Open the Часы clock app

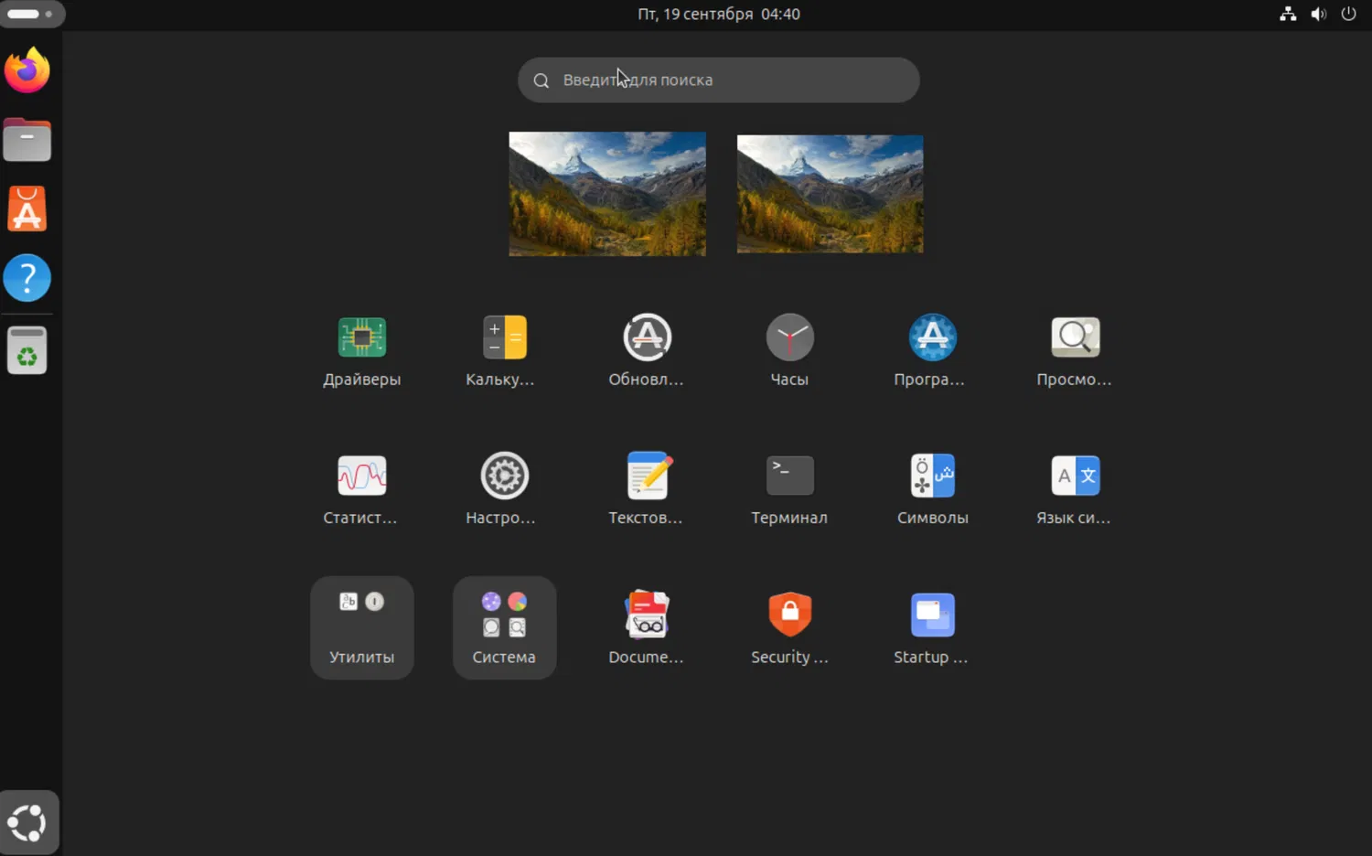click(x=790, y=352)
